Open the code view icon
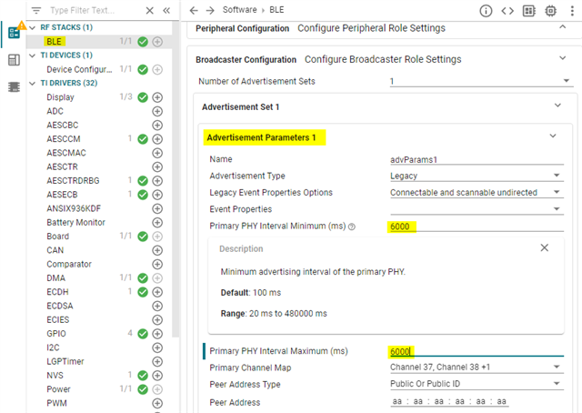Screen dimensions: 582x413 [x=507, y=11]
